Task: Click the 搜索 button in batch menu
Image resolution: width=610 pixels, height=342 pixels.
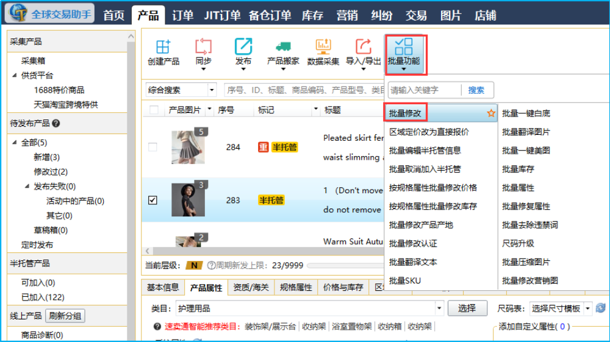Action: [476, 90]
